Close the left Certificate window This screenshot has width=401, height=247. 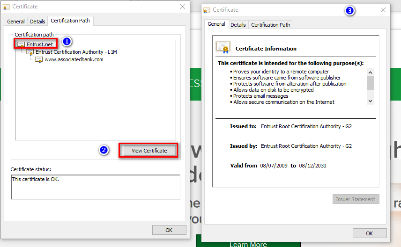(183, 7)
